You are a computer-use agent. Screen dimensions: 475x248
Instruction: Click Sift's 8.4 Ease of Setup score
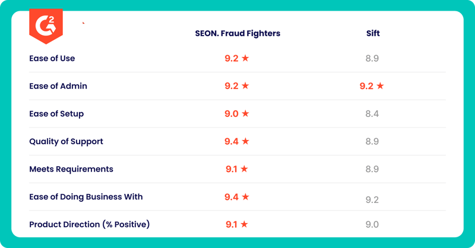[372, 113]
